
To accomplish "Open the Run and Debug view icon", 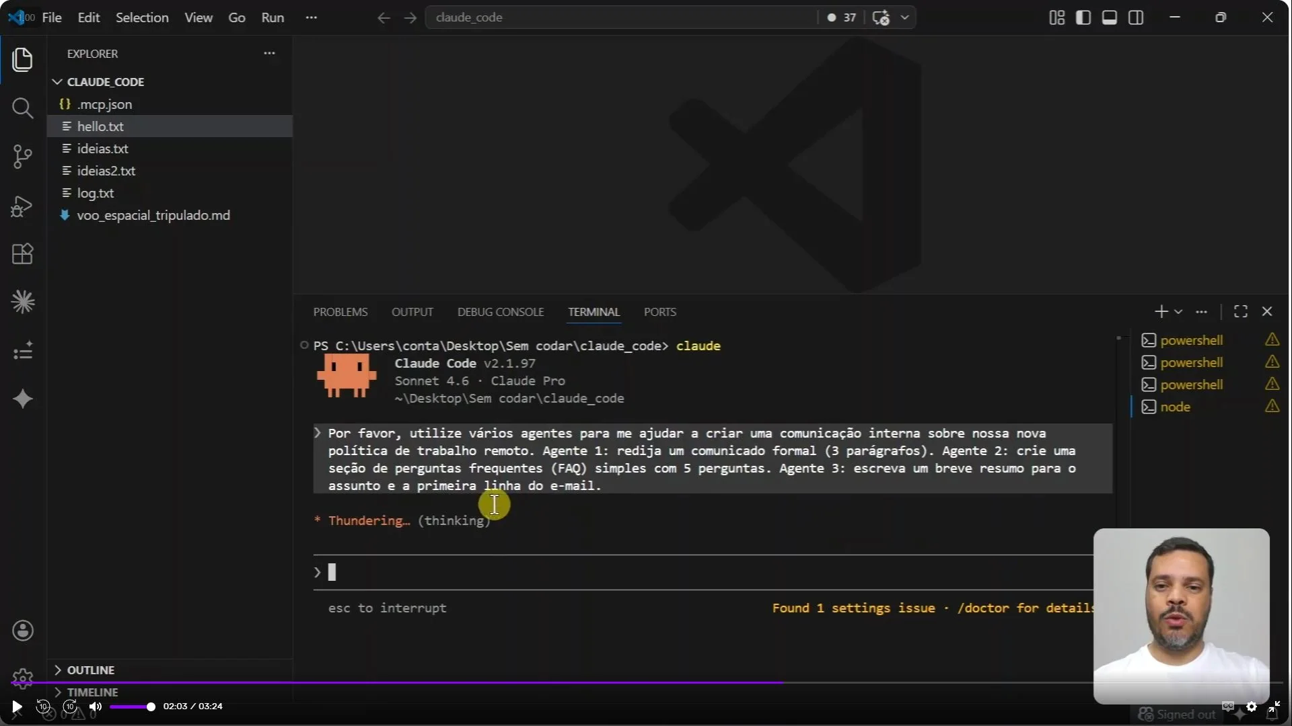I will (23, 206).
